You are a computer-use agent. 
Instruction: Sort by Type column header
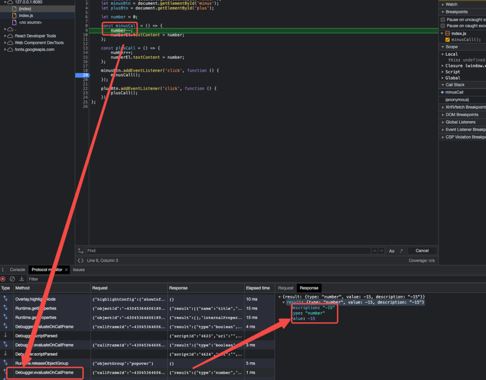pyautogui.click(x=6, y=288)
